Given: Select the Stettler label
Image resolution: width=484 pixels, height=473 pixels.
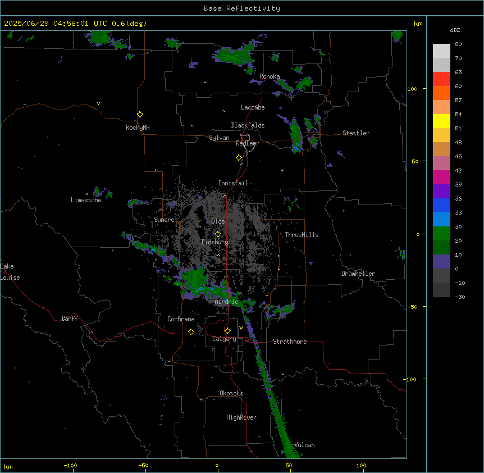Looking at the screenshot, I should pos(356,133).
